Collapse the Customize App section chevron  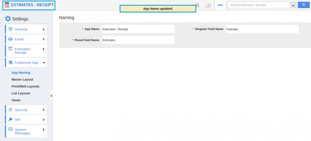click(x=44, y=63)
